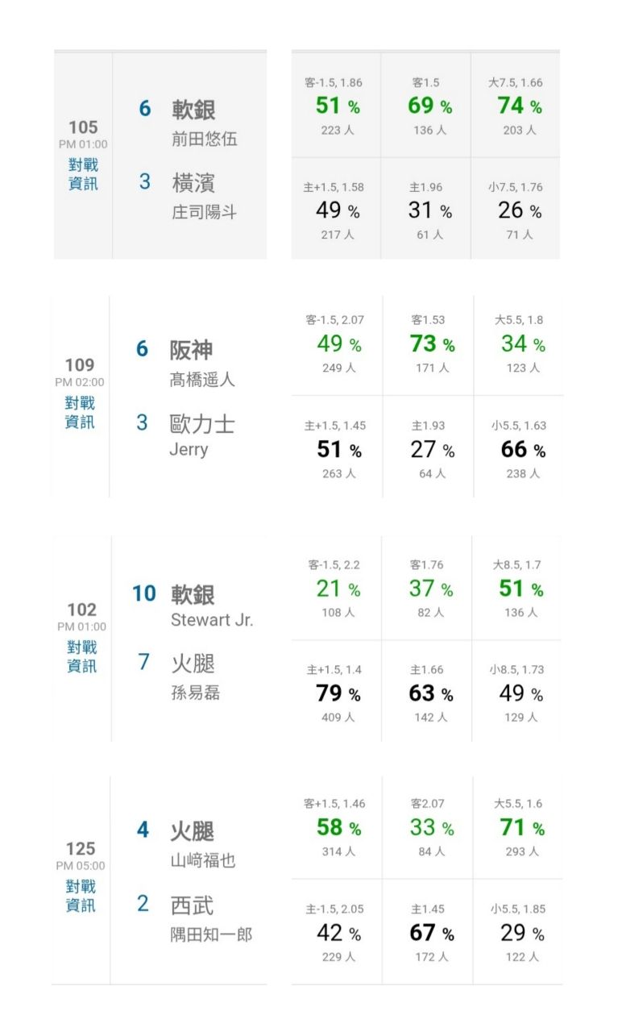Select 主+1.5, 1.4 spread at 79%
This screenshot has height=1032, width=618.
pyautogui.click(x=337, y=693)
